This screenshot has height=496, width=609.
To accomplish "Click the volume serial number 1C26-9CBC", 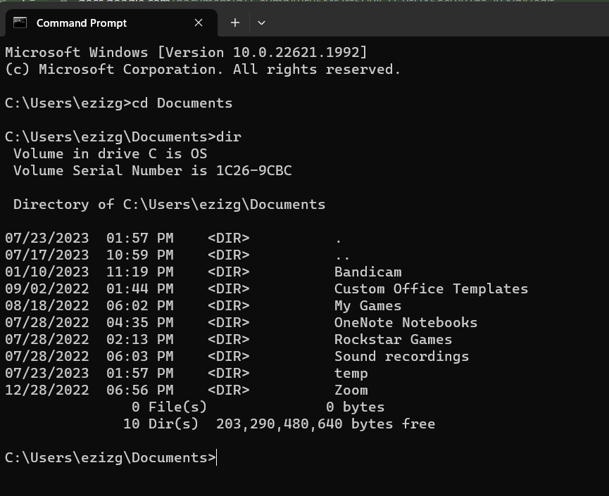I will [253, 171].
